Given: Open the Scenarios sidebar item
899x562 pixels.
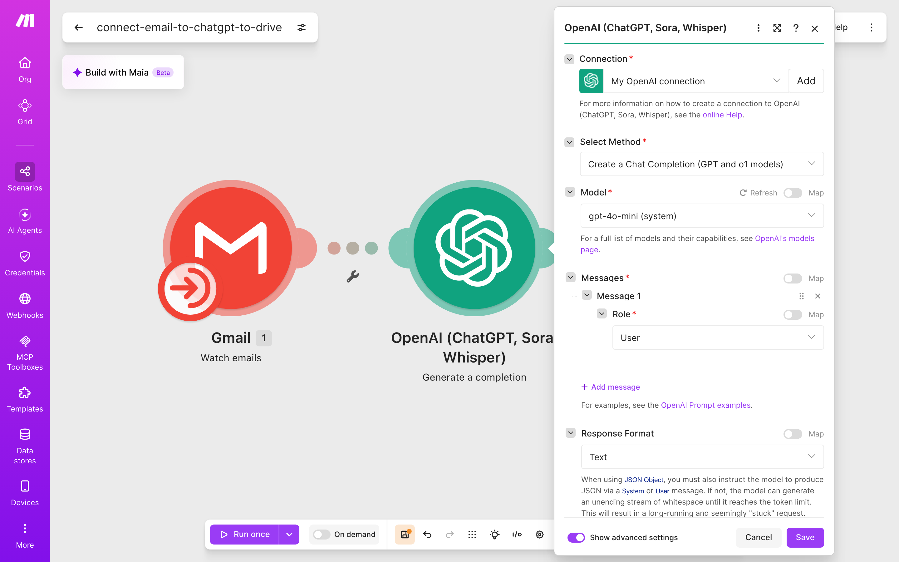Looking at the screenshot, I should point(25,177).
